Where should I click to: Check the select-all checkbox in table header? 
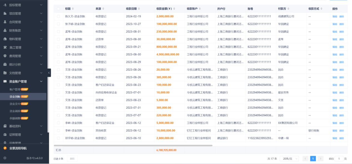58,9
